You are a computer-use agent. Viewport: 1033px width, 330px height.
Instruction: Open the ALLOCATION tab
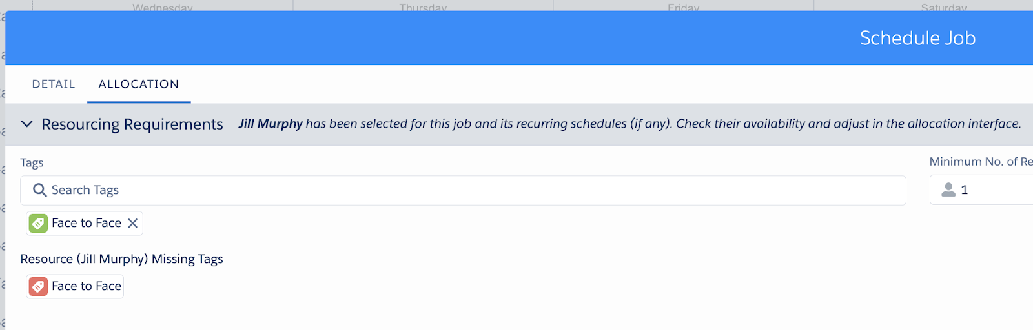pyautogui.click(x=139, y=84)
